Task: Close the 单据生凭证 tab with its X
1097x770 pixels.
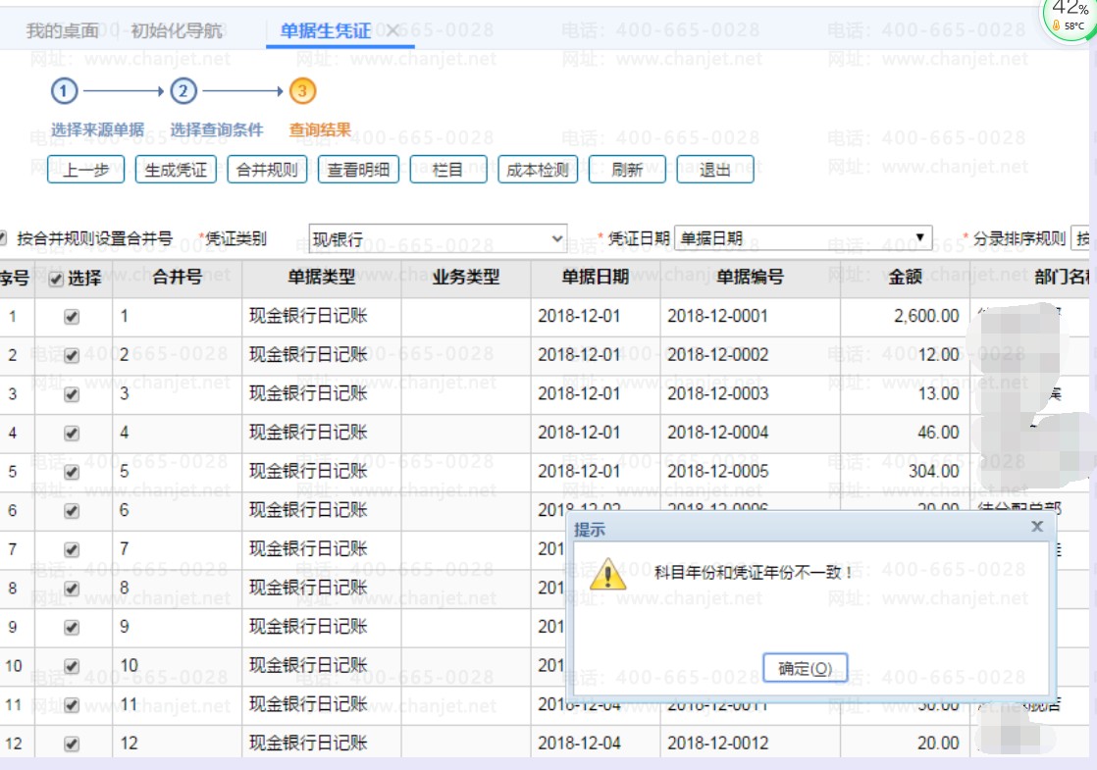Action: [x=392, y=30]
